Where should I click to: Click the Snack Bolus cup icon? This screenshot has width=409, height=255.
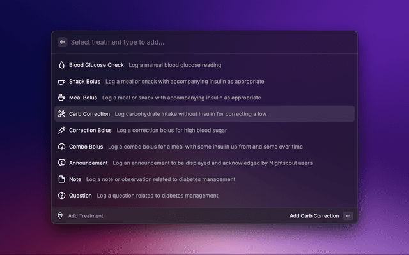coord(62,82)
